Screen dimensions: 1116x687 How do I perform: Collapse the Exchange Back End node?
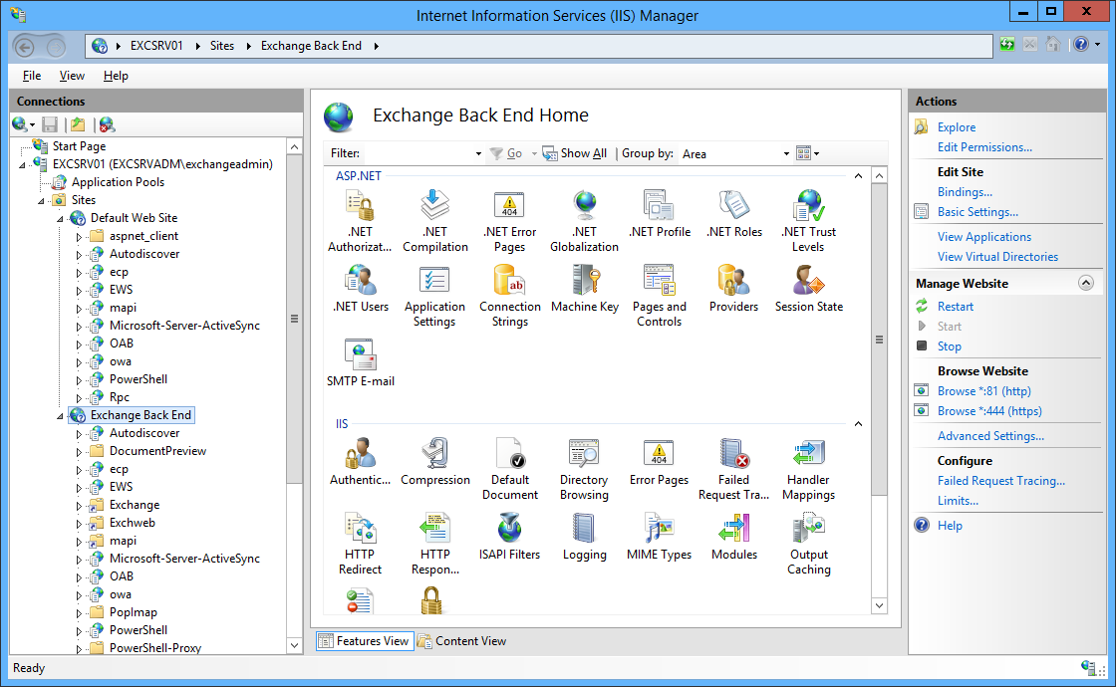pyautogui.click(x=61, y=416)
